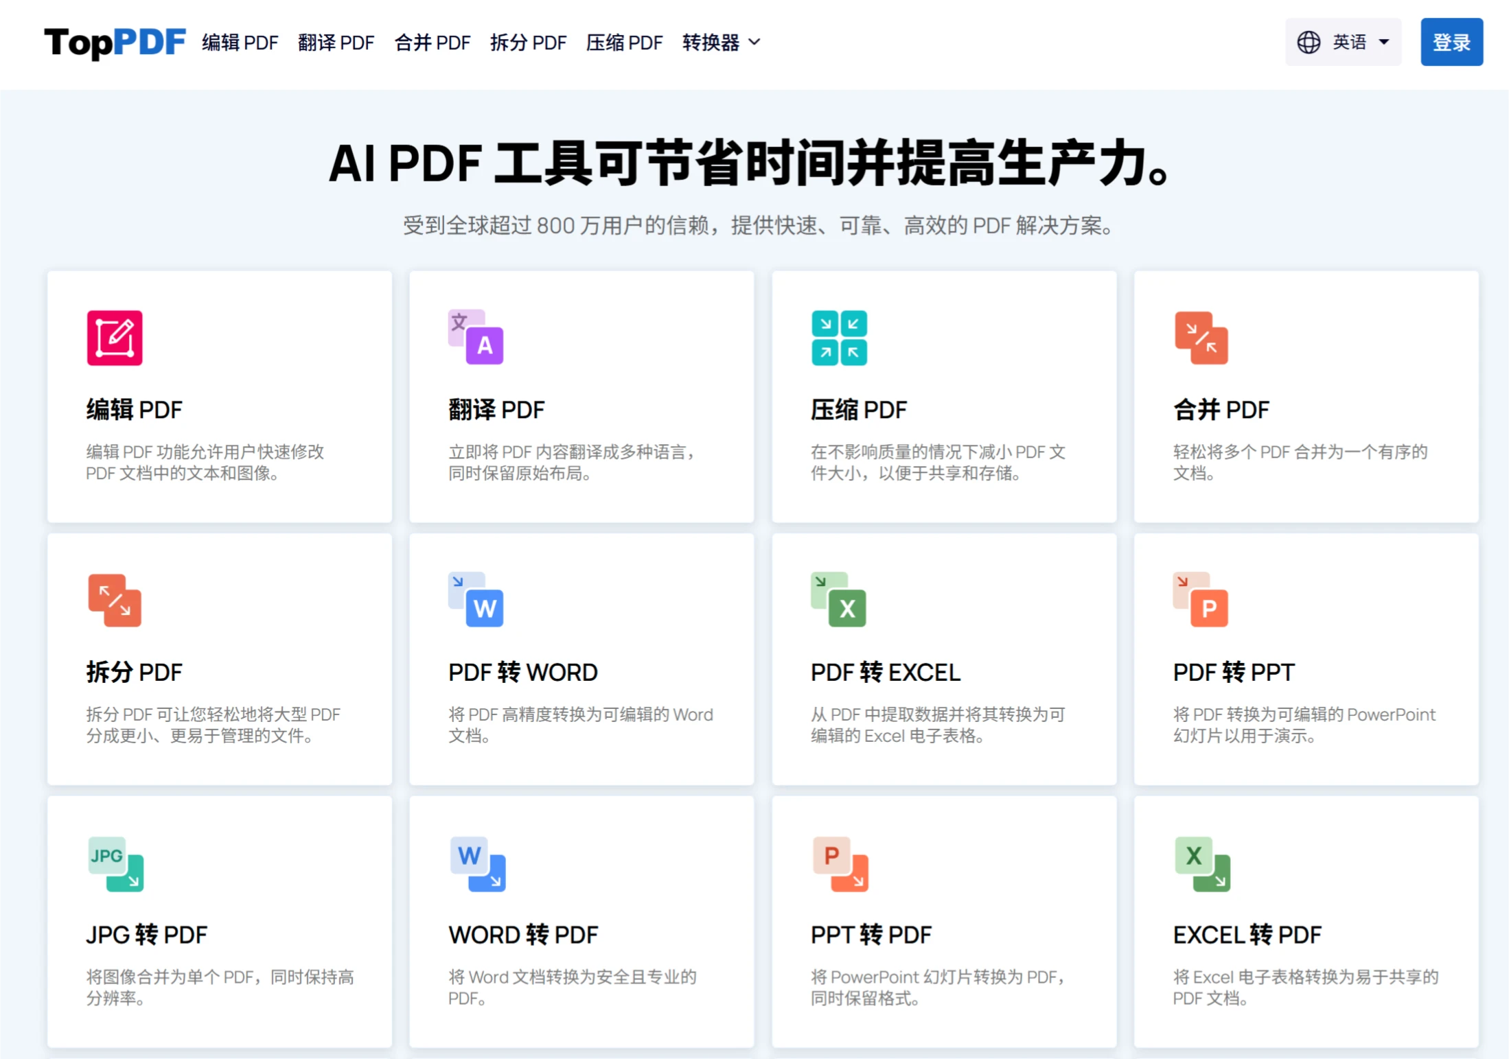Open the 转换器 dropdown menu
This screenshot has width=1509, height=1059.
point(719,43)
